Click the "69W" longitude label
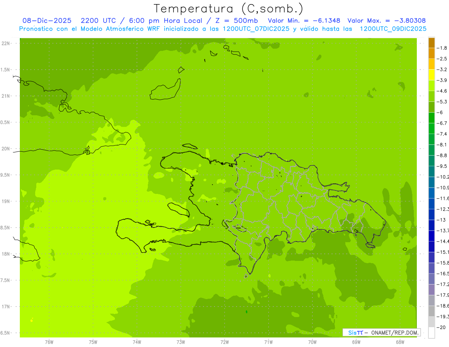The width and height of the screenshot is (449, 347). pos(356,342)
